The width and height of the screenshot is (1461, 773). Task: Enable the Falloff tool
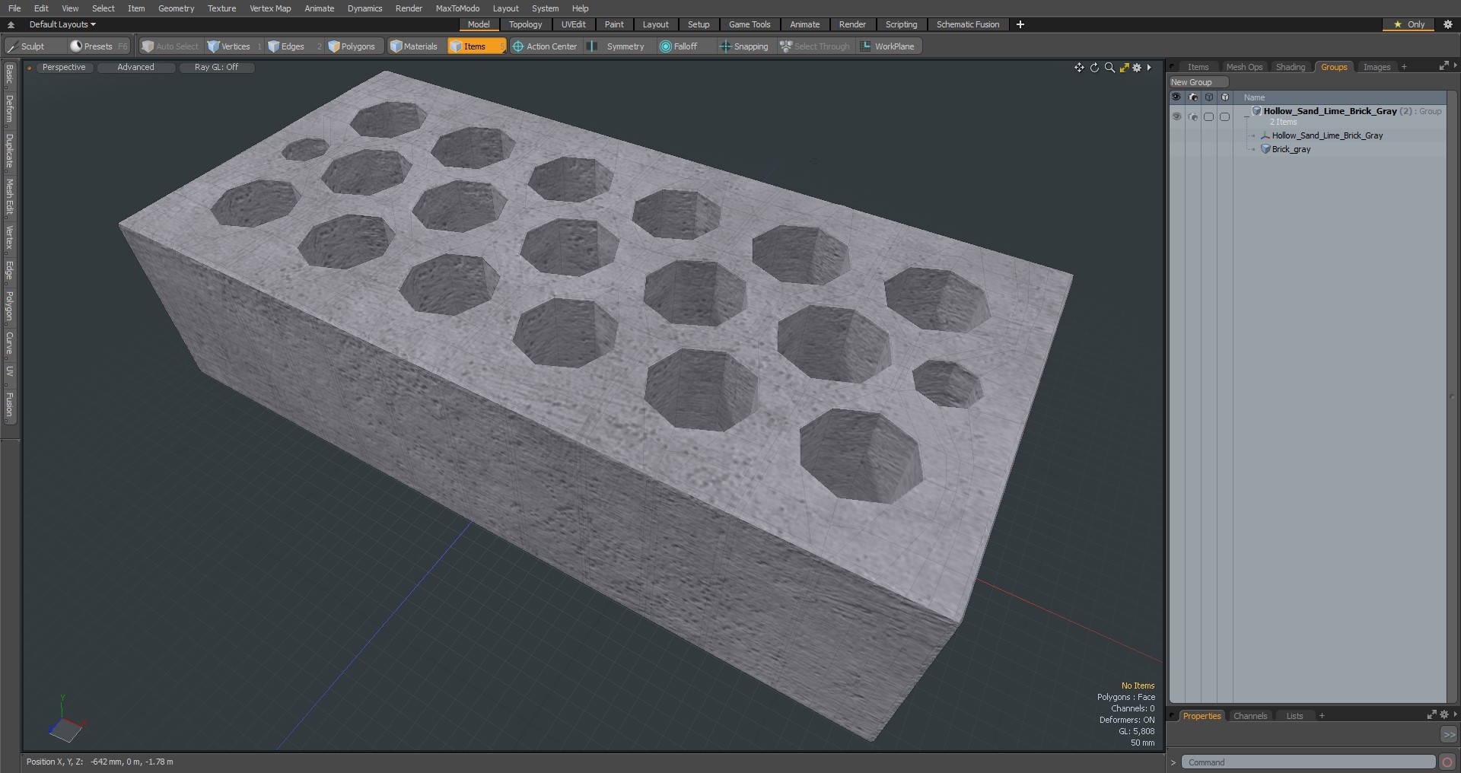click(x=679, y=46)
